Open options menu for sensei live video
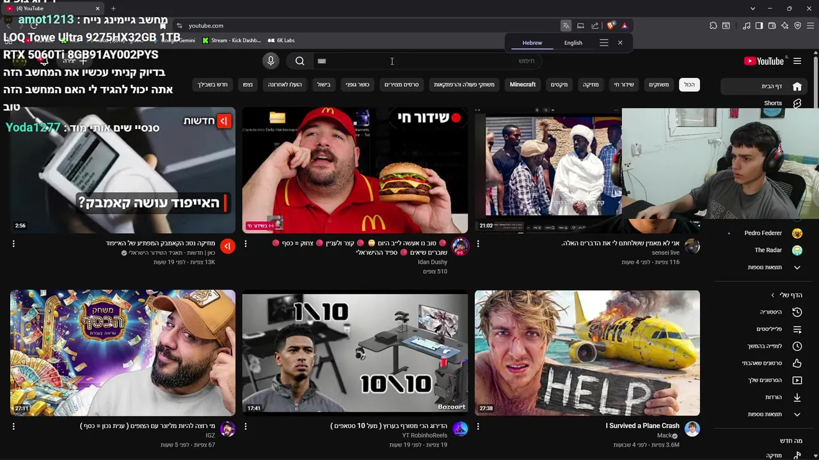The width and height of the screenshot is (819, 460). pos(478,243)
